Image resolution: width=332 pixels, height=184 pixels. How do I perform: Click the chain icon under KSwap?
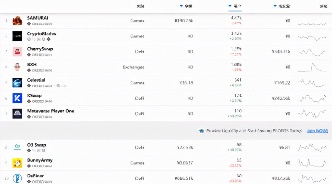tap(29, 101)
